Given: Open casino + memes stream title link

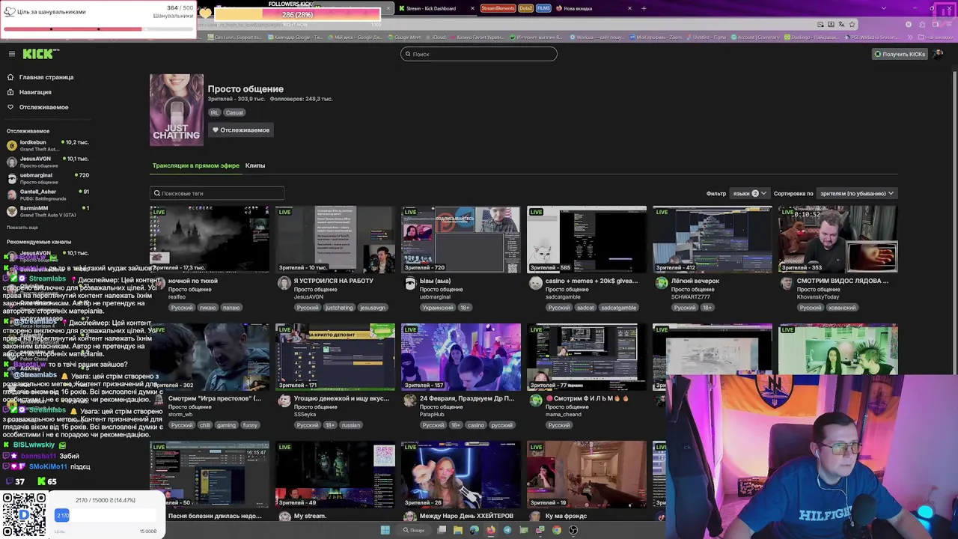Looking at the screenshot, I should (x=591, y=281).
